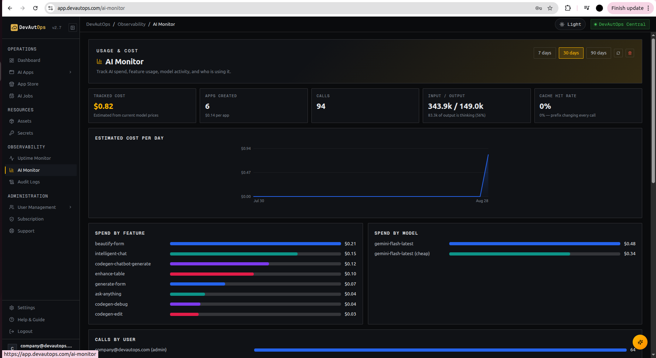Open the browser extensions puzzle icon
The image size is (656, 358).
click(x=568, y=8)
